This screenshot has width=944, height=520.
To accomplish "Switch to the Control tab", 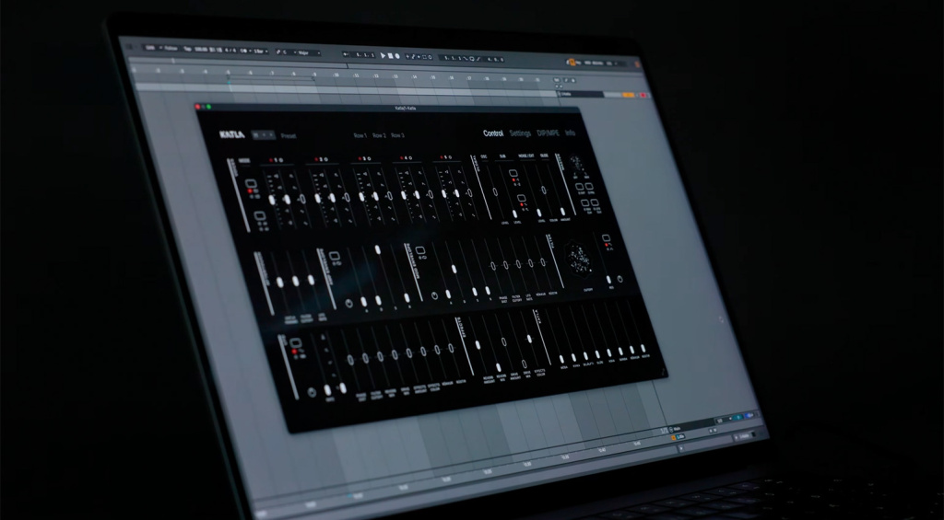I will click(493, 133).
